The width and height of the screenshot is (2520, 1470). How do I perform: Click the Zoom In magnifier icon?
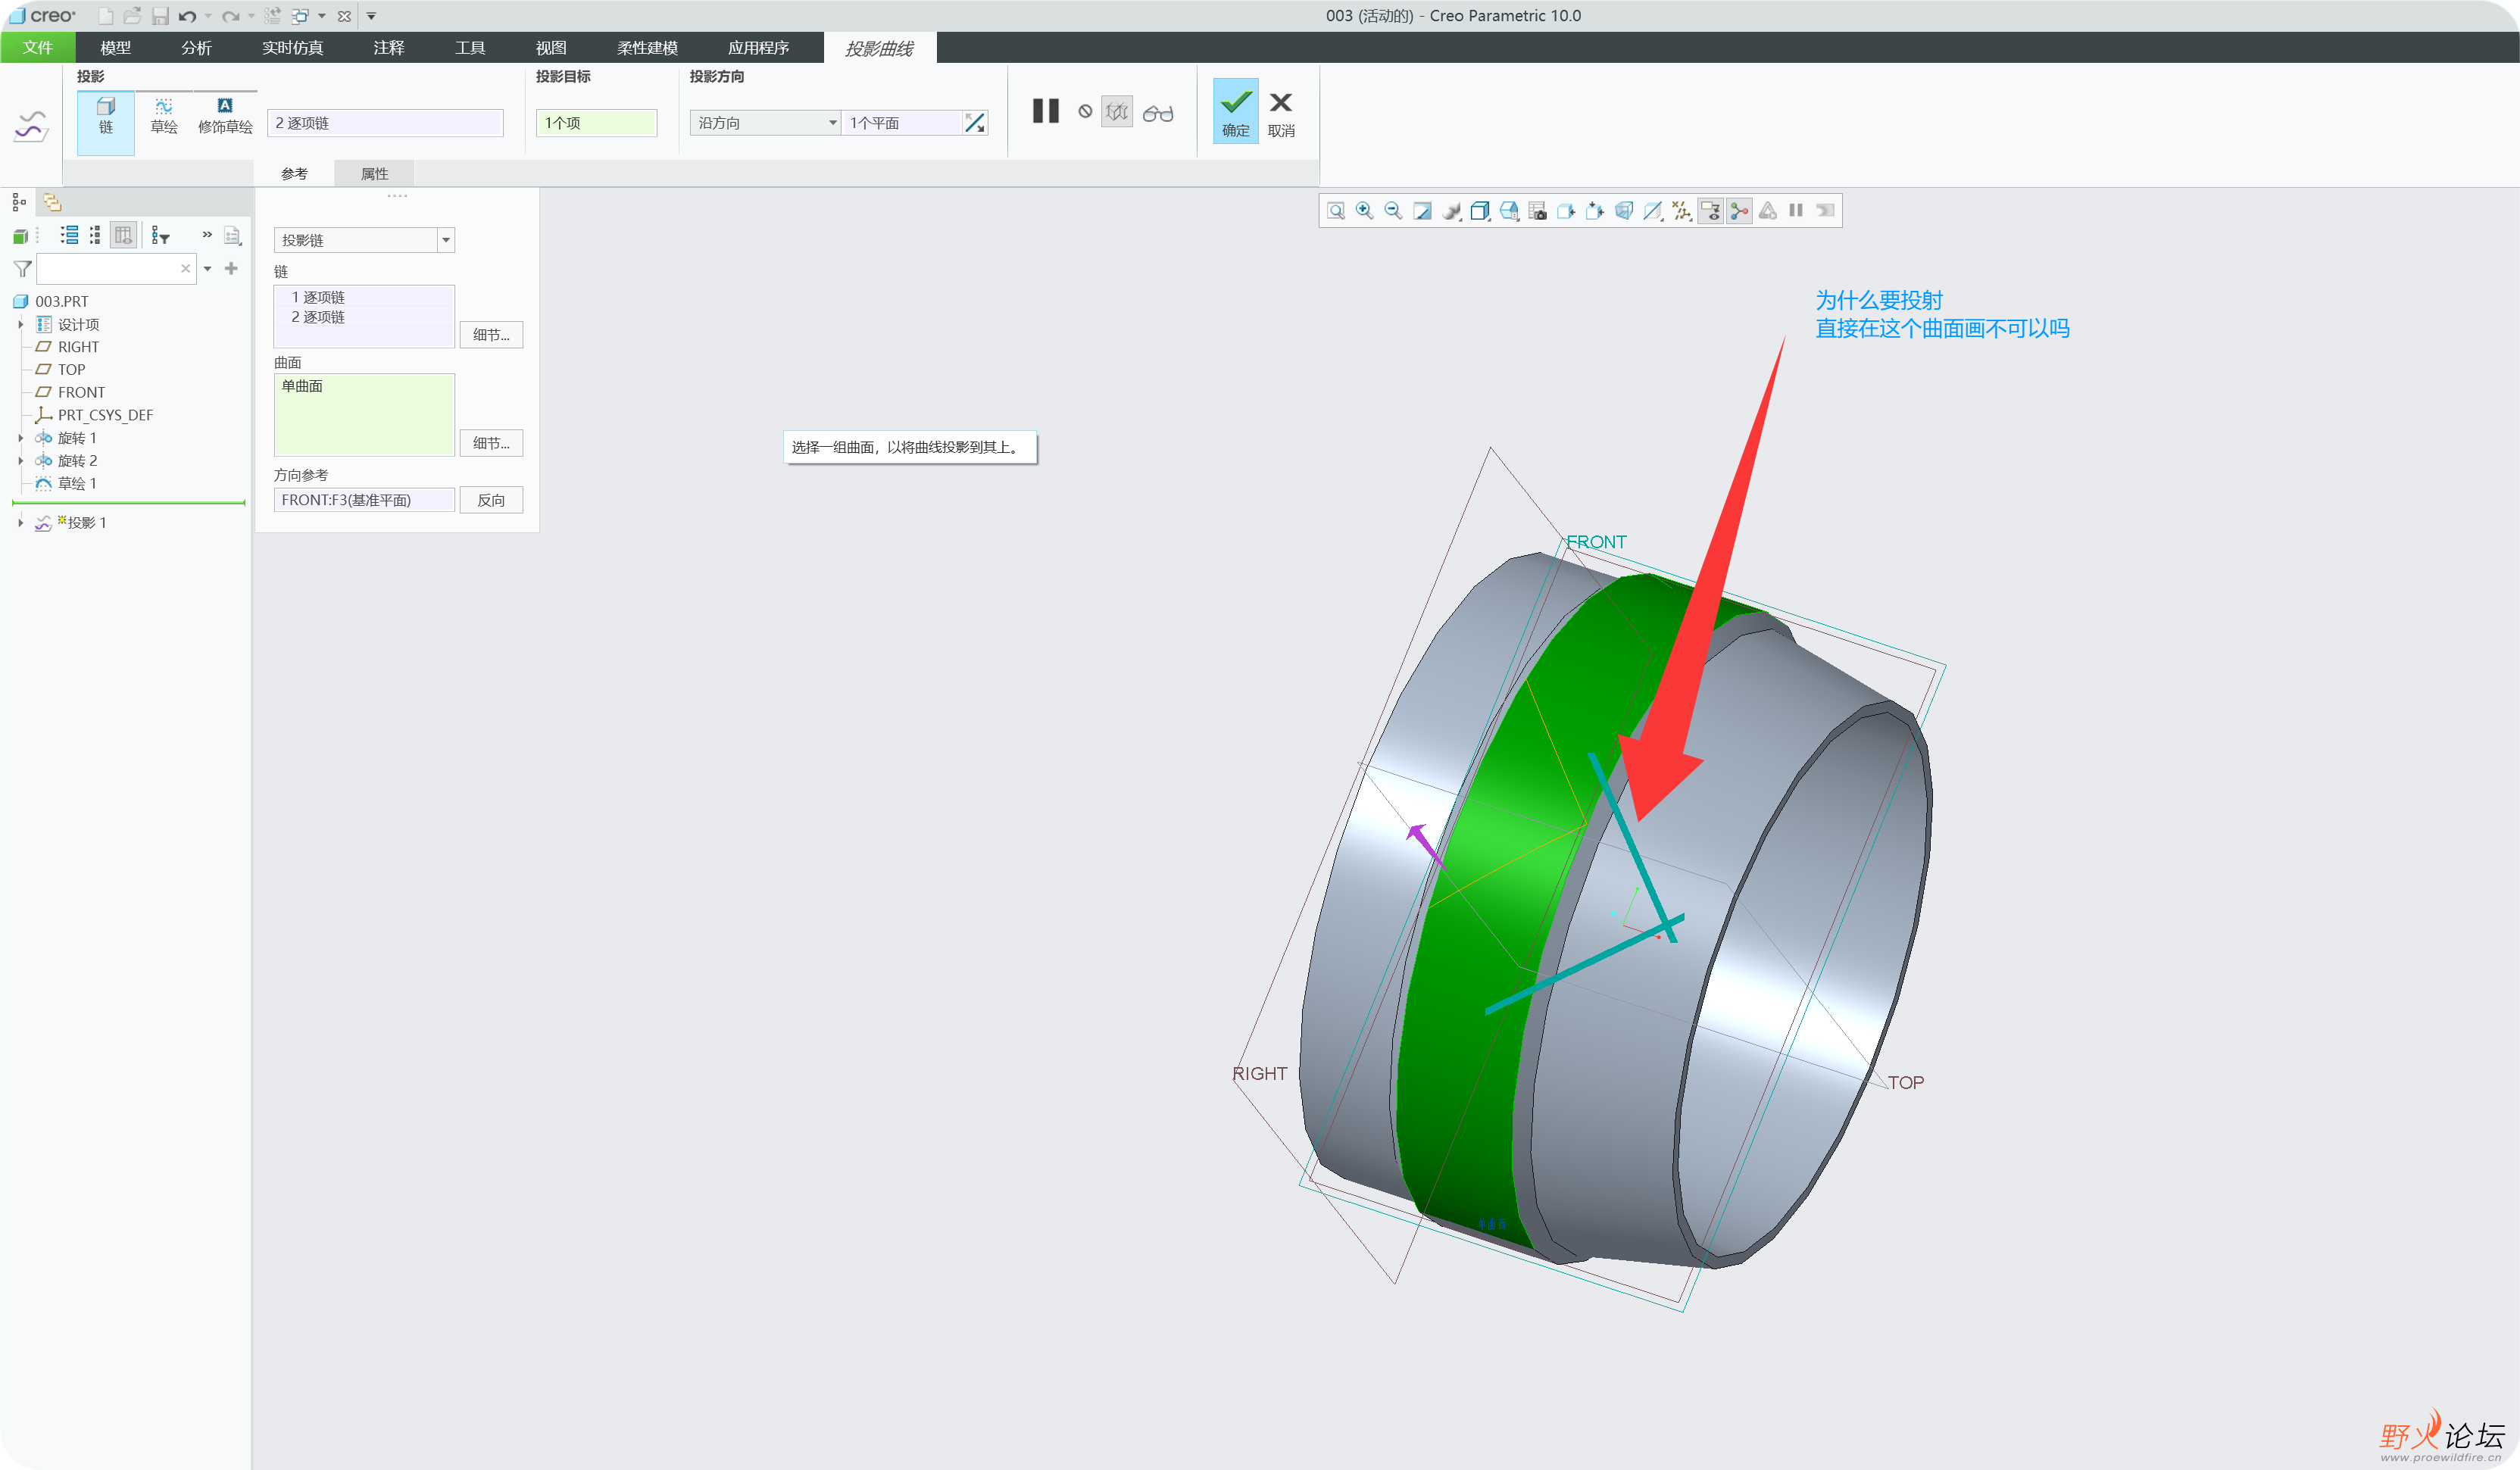point(1364,211)
